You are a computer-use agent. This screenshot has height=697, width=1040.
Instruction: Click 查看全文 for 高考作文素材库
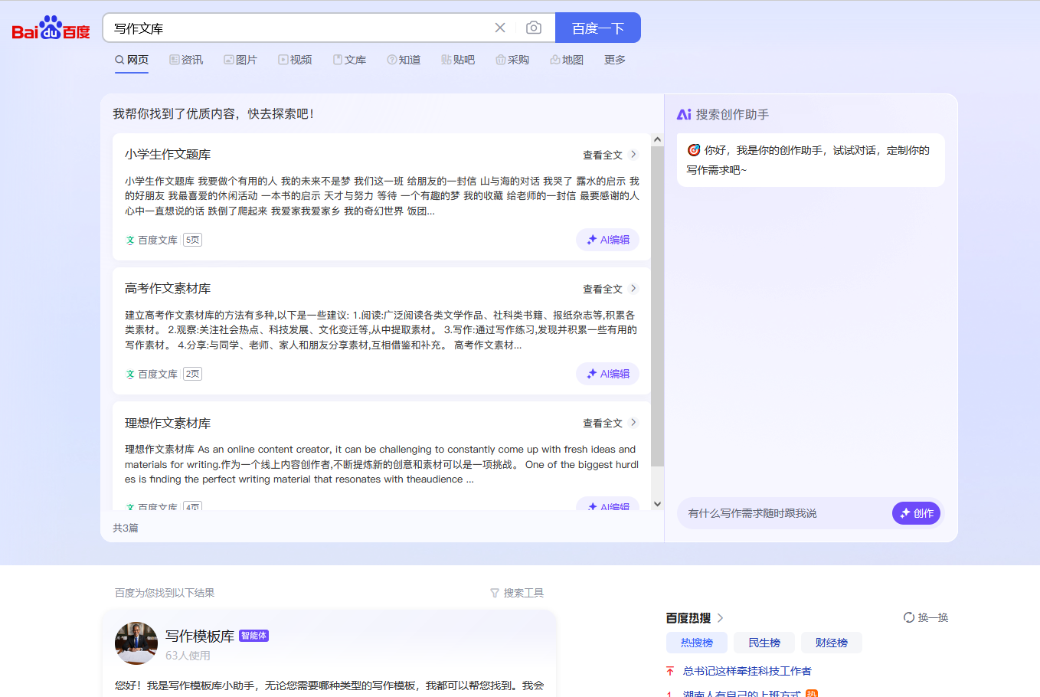pos(603,289)
